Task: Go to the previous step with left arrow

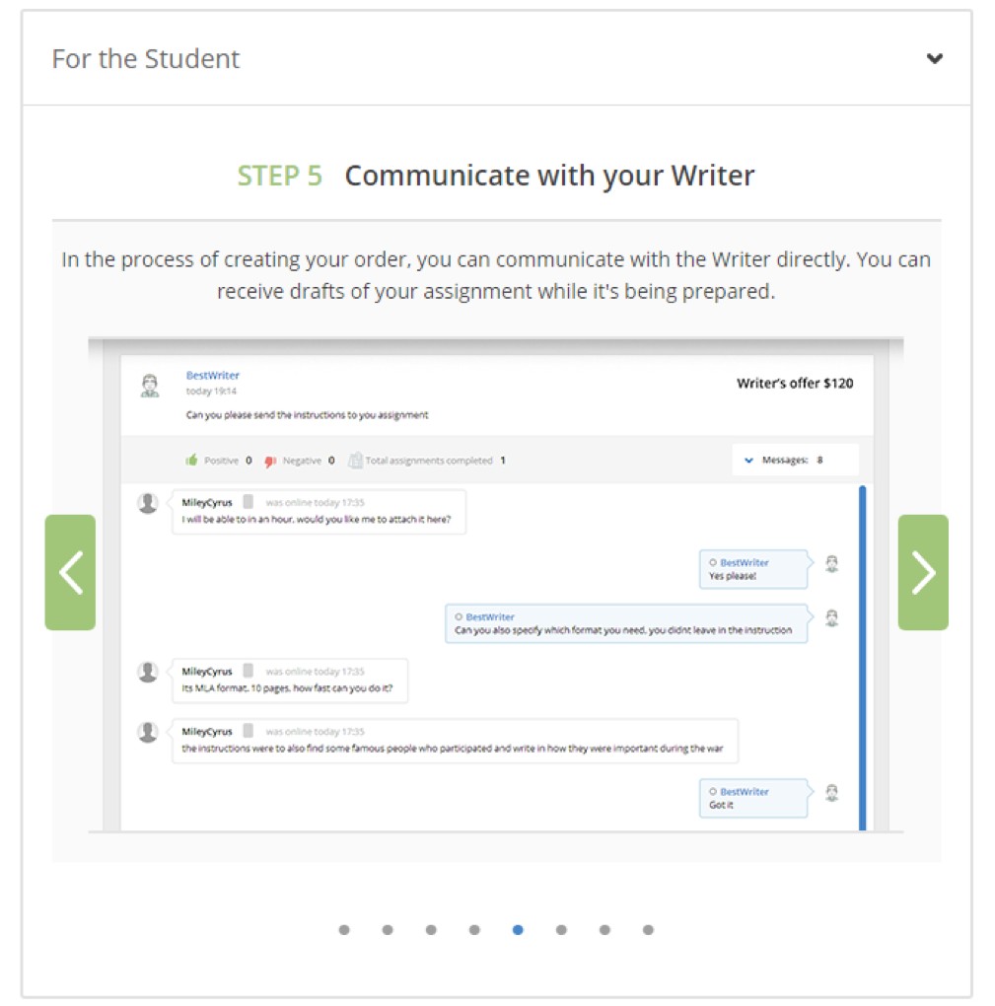Action: pyautogui.click(x=70, y=572)
